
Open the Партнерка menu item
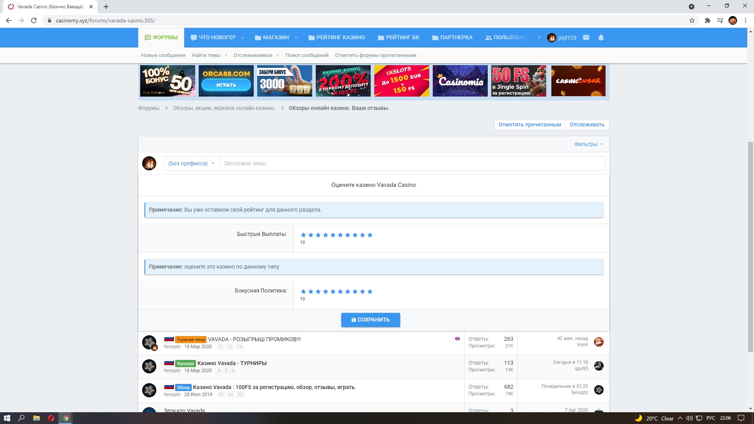click(x=452, y=38)
